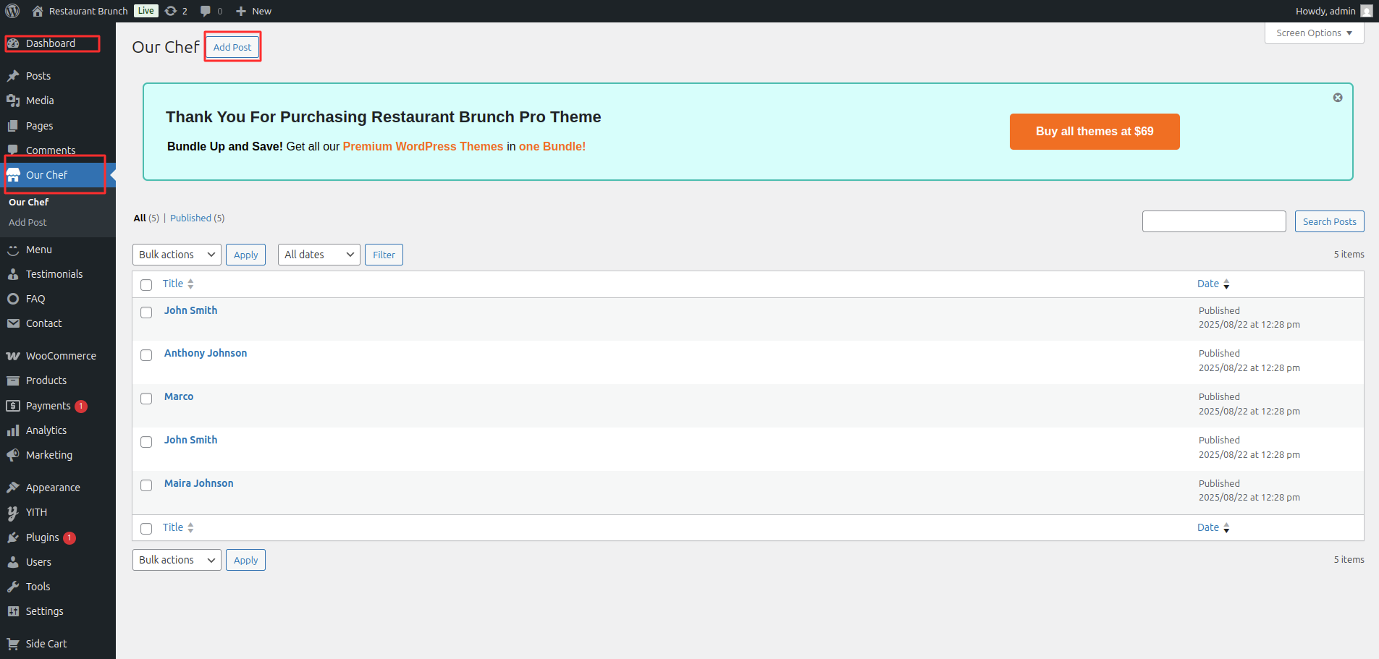Click the Analytics bar chart icon
Image resolution: width=1379 pixels, height=659 pixels.
[x=13, y=430]
